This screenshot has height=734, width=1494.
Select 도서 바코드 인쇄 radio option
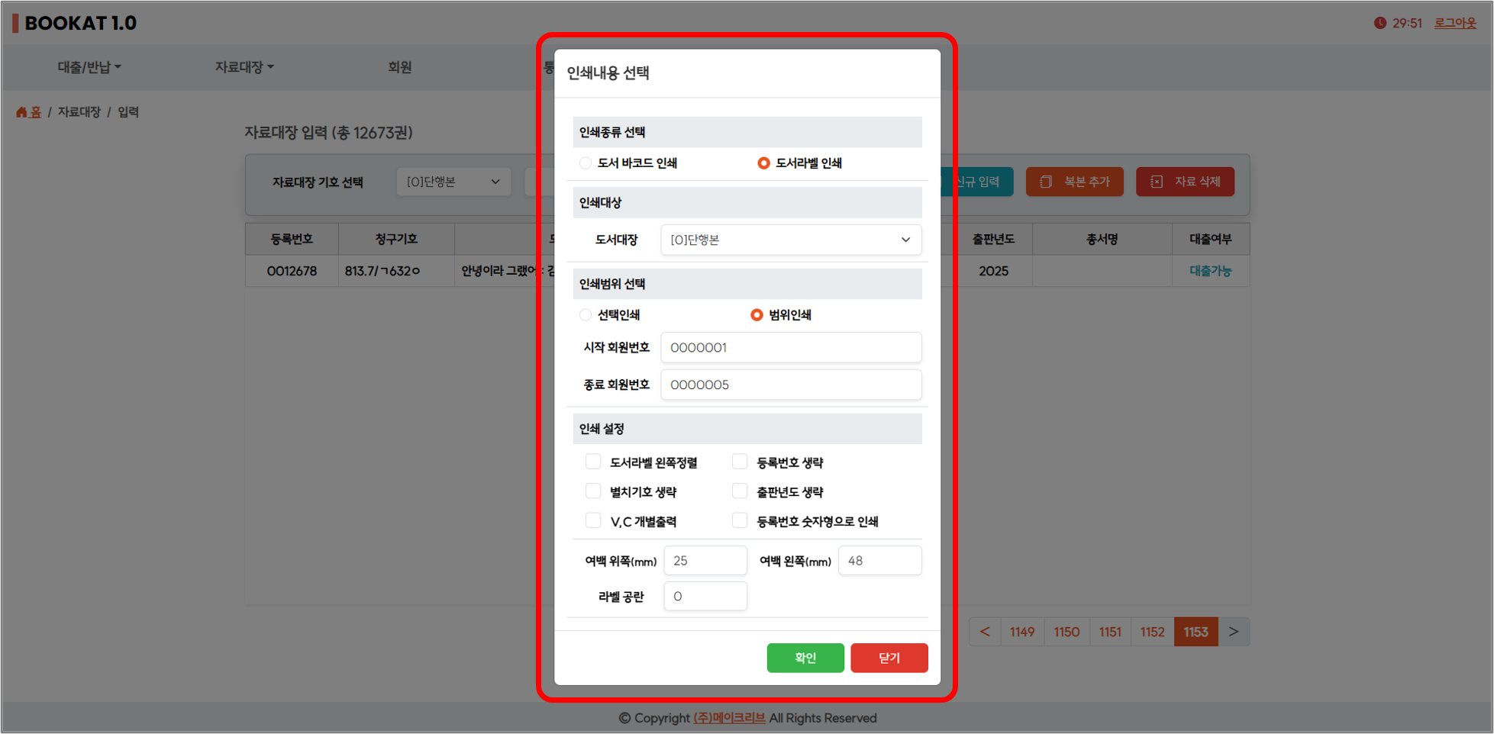pyautogui.click(x=586, y=163)
